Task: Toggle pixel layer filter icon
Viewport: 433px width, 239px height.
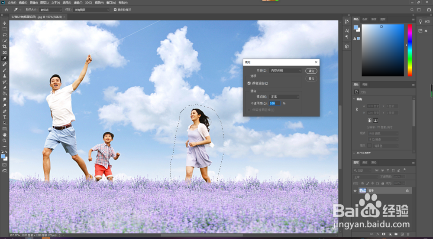Action: coord(377,170)
